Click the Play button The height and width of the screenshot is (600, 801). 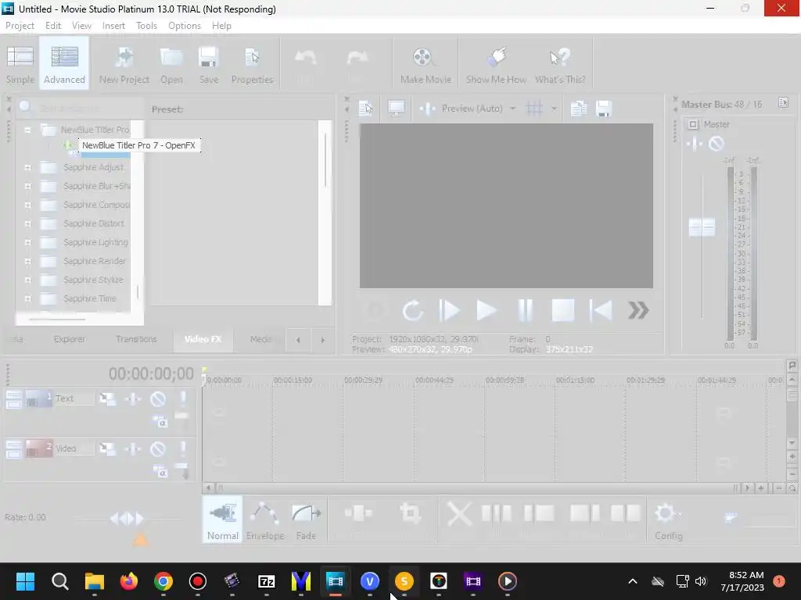(487, 310)
